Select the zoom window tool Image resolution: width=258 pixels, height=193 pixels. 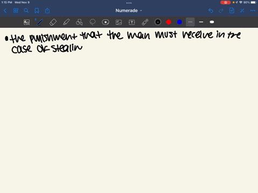[x=27, y=22]
